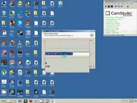Image resolution: width=137 pixels, height=103 pixels.
Task: Open the folder icon on the taskbar
Action: pos(9,101)
